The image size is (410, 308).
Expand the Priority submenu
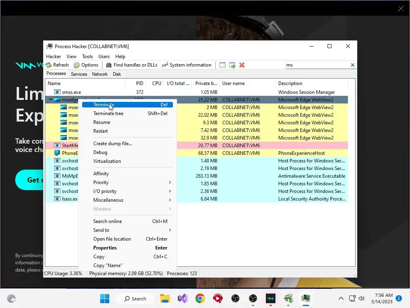coord(170,182)
